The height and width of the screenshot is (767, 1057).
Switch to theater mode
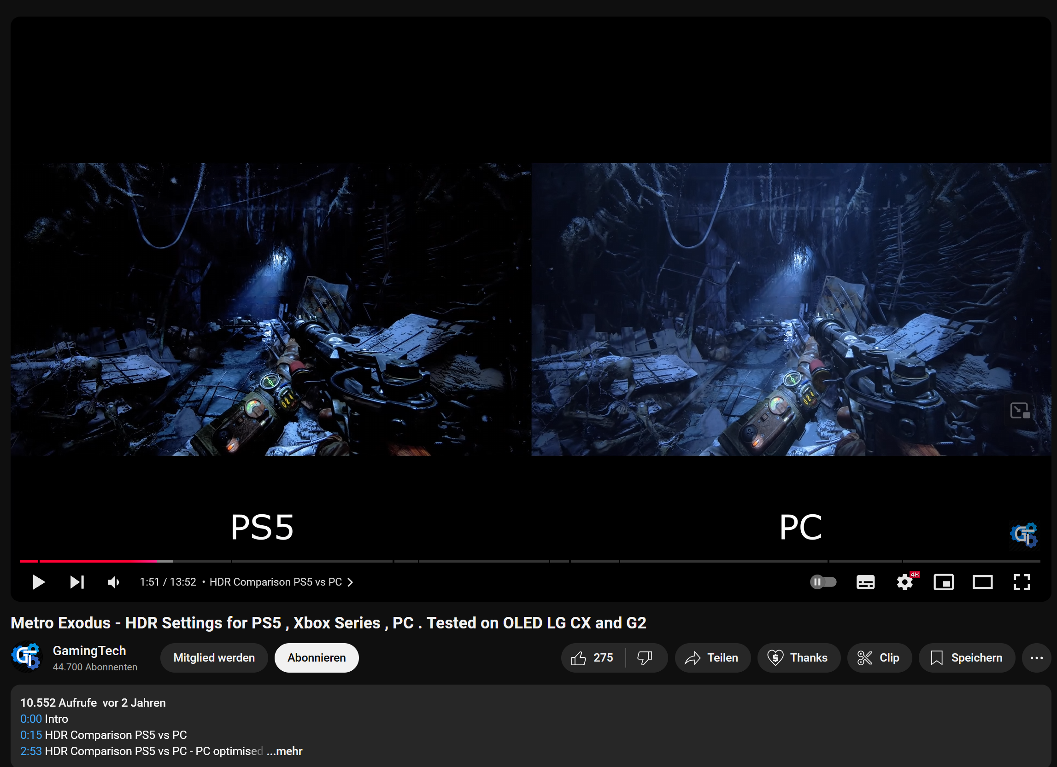click(982, 582)
